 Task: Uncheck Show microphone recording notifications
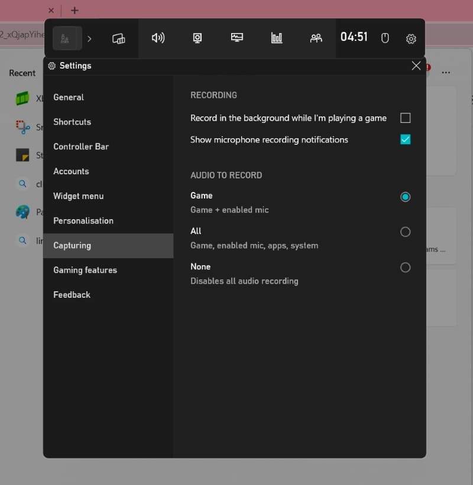[x=405, y=140]
